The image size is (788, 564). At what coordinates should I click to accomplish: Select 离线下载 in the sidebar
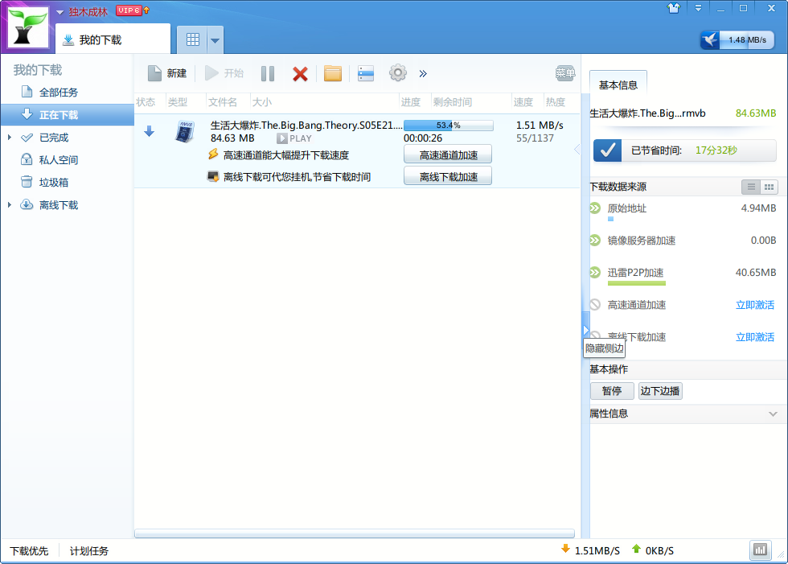(59, 205)
